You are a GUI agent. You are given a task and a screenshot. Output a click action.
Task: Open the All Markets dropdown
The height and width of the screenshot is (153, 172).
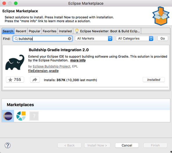click(x=94, y=38)
